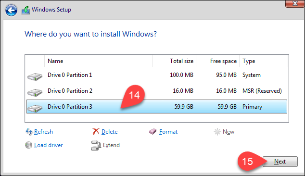The width and height of the screenshot is (305, 176).
Task: Close the Windows Setup window
Action: tap(295, 3)
